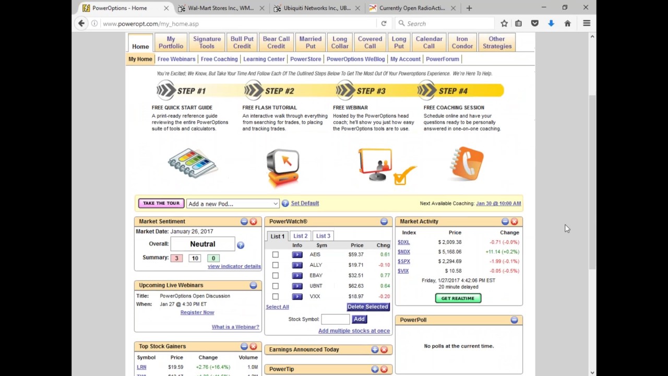Collapse the Upcoming Live Webinars pod
Screen dimensions: 668x376
coord(253,285)
